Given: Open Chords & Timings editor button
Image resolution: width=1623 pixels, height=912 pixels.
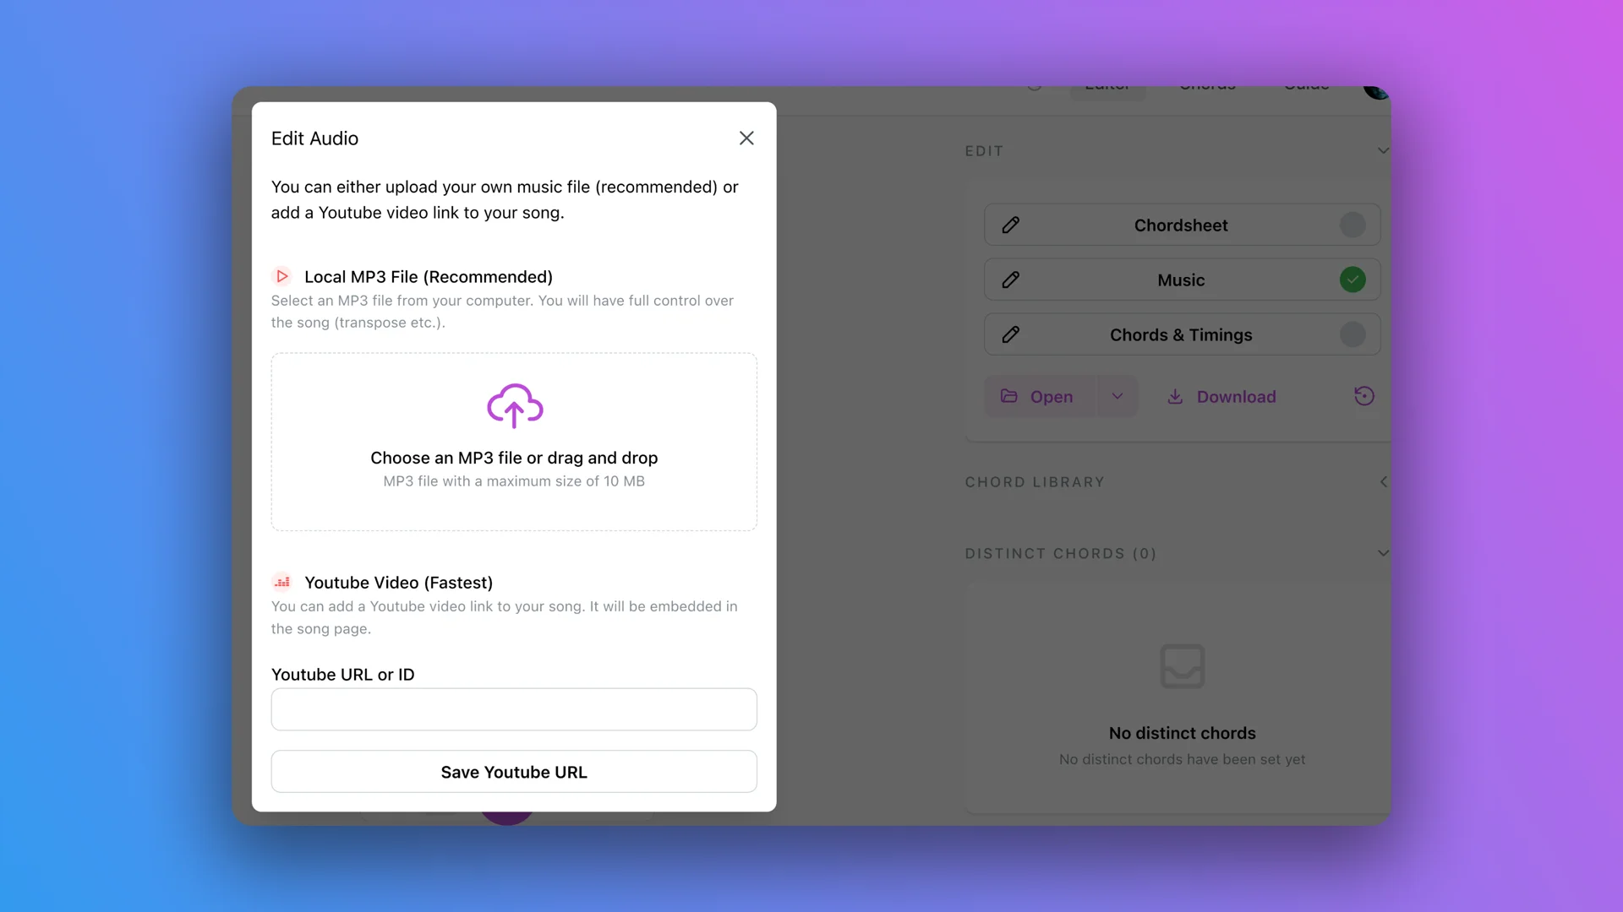Looking at the screenshot, I should coord(1182,334).
